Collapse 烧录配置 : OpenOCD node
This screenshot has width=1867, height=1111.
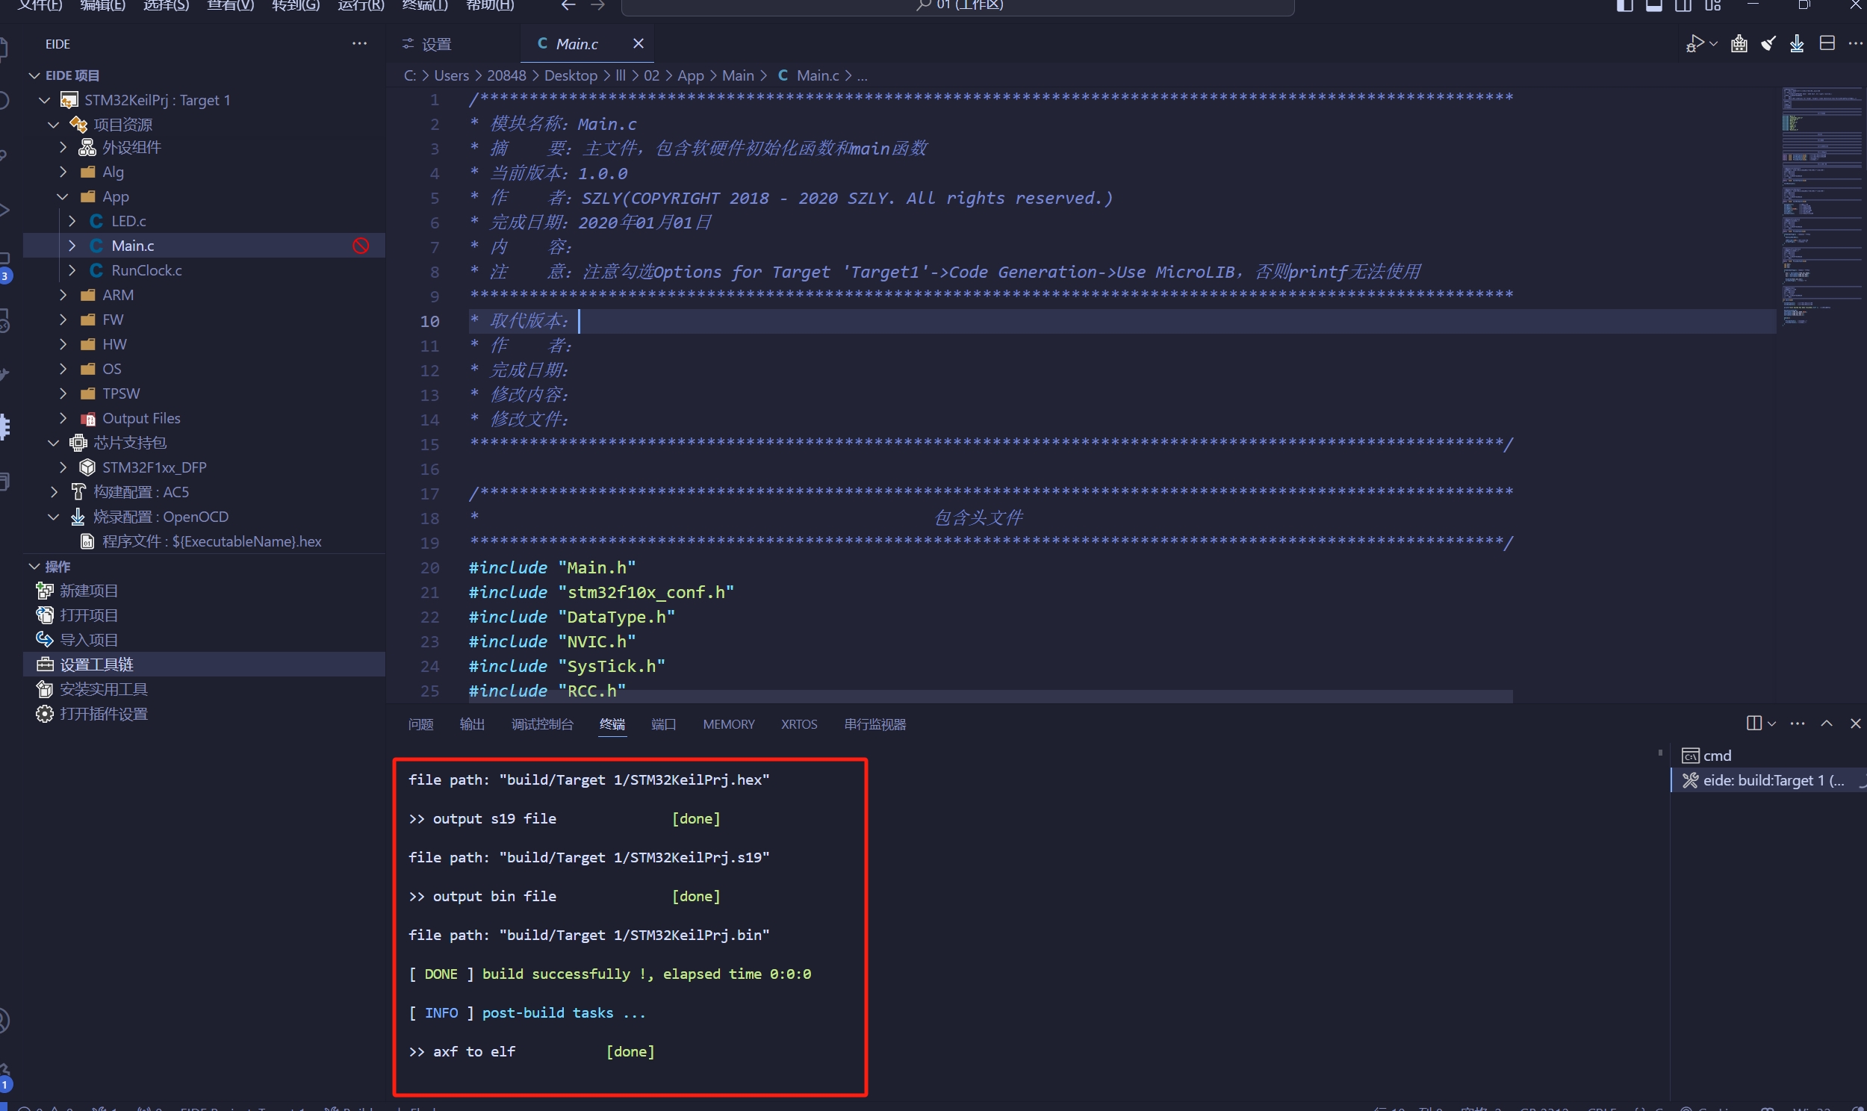[x=54, y=517]
